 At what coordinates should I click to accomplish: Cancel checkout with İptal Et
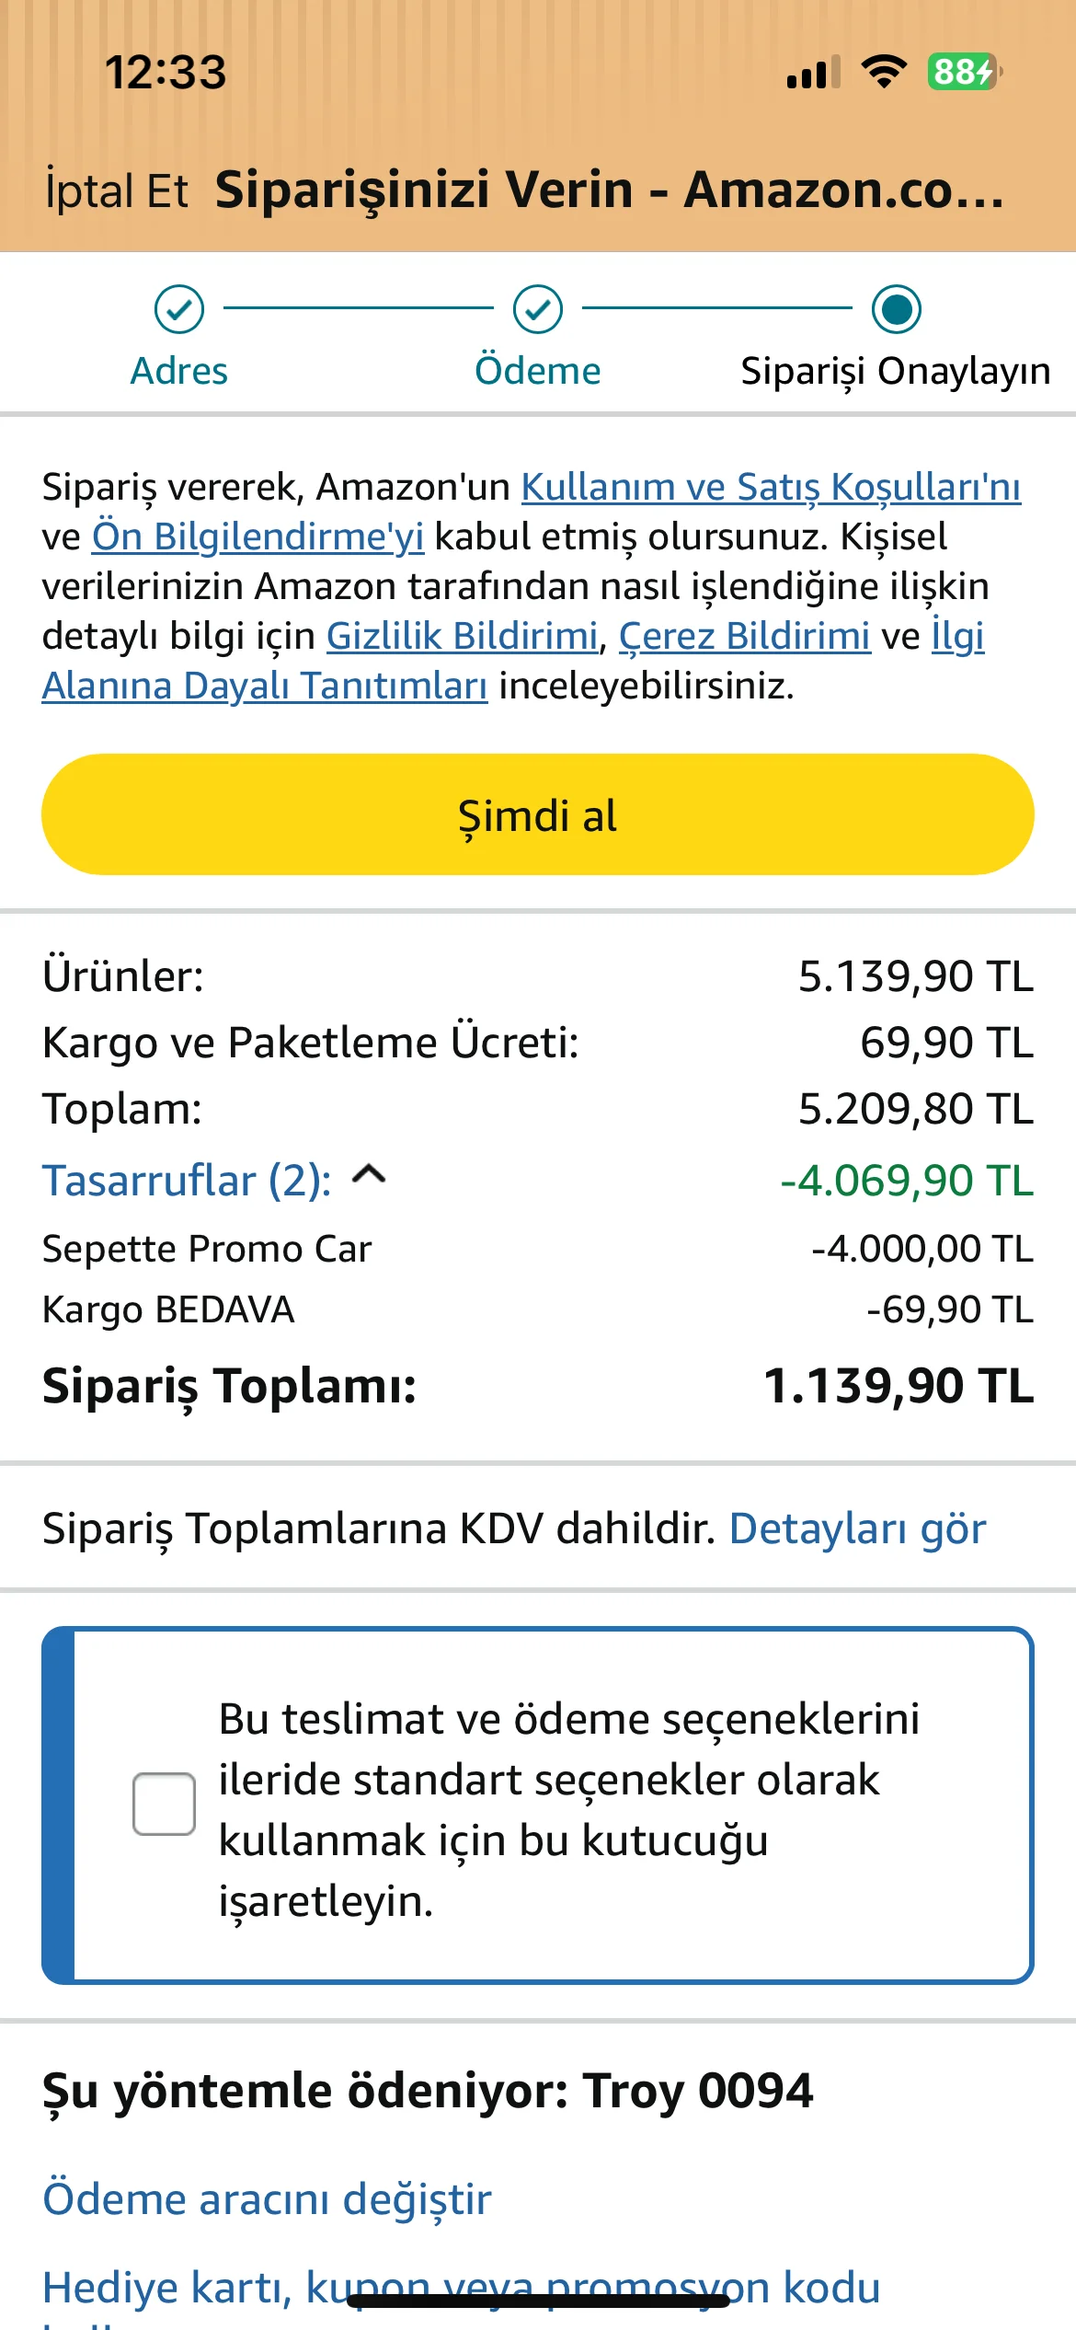(x=117, y=191)
